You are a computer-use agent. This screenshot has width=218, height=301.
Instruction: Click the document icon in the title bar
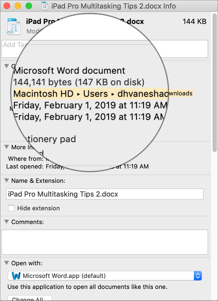(x=44, y=6)
